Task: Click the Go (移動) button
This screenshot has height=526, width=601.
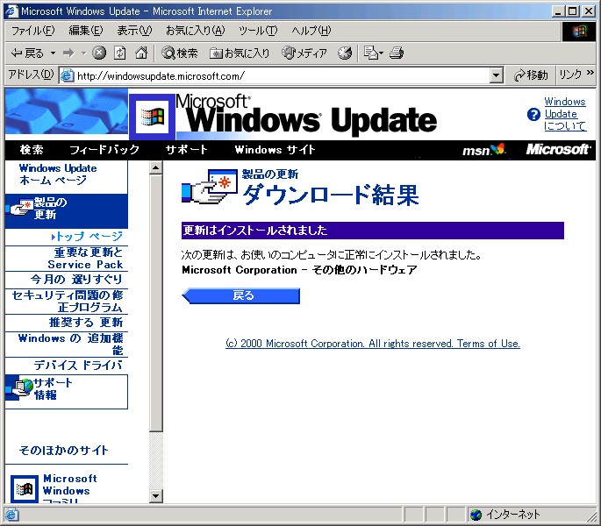Action: pyautogui.click(x=531, y=75)
